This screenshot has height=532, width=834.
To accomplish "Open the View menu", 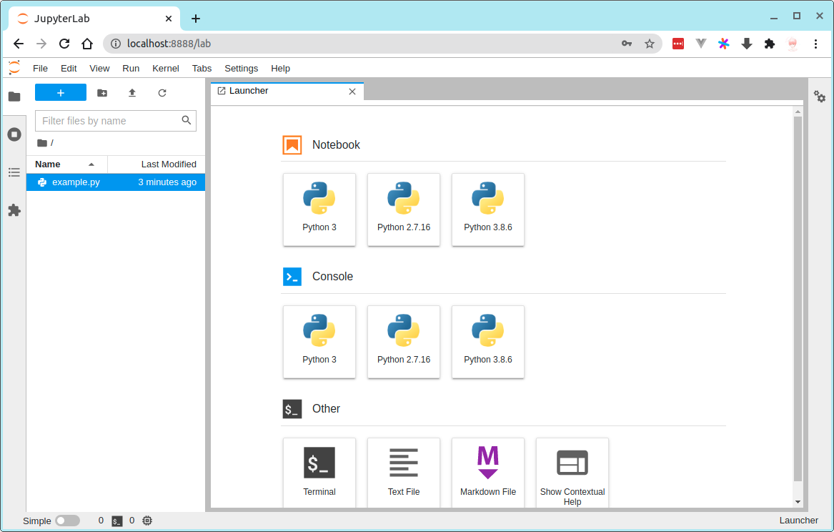I will click(x=99, y=68).
